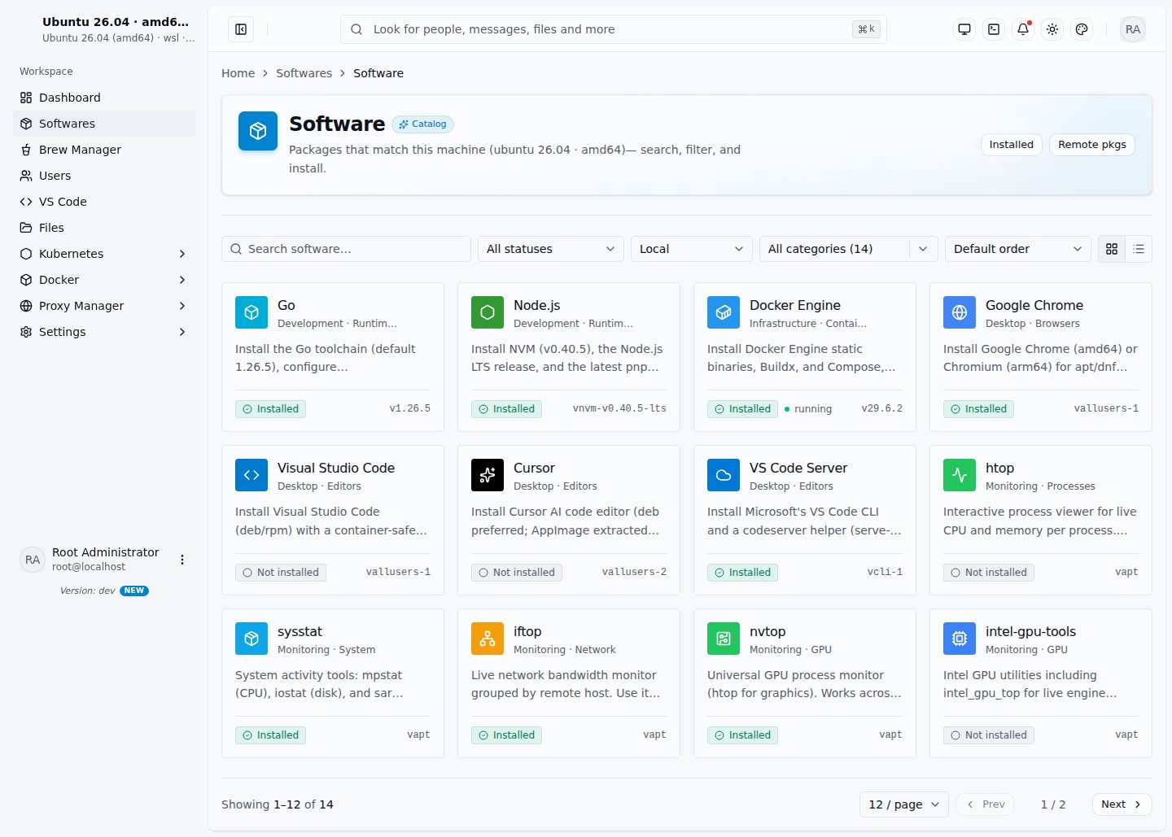Click the Home breadcrumb link
Screen dimensions: 1172x837
(x=238, y=73)
